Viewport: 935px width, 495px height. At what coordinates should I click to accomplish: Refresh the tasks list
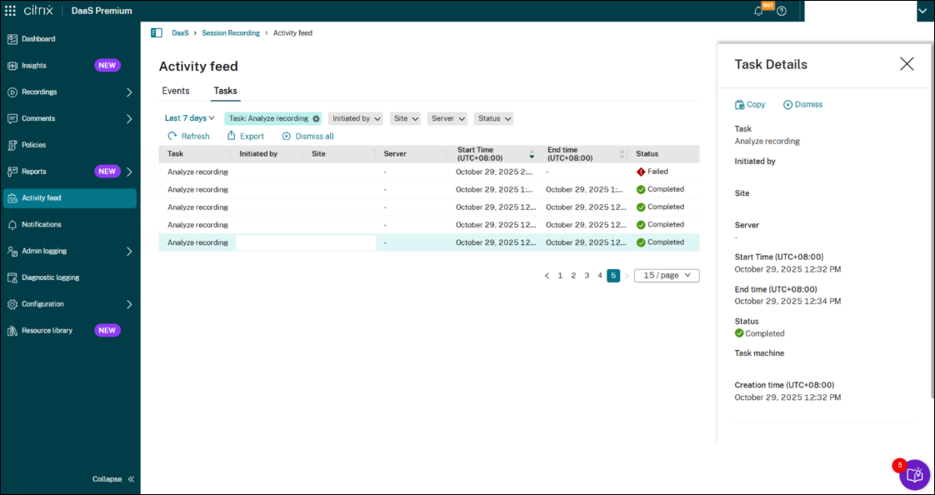coord(188,136)
